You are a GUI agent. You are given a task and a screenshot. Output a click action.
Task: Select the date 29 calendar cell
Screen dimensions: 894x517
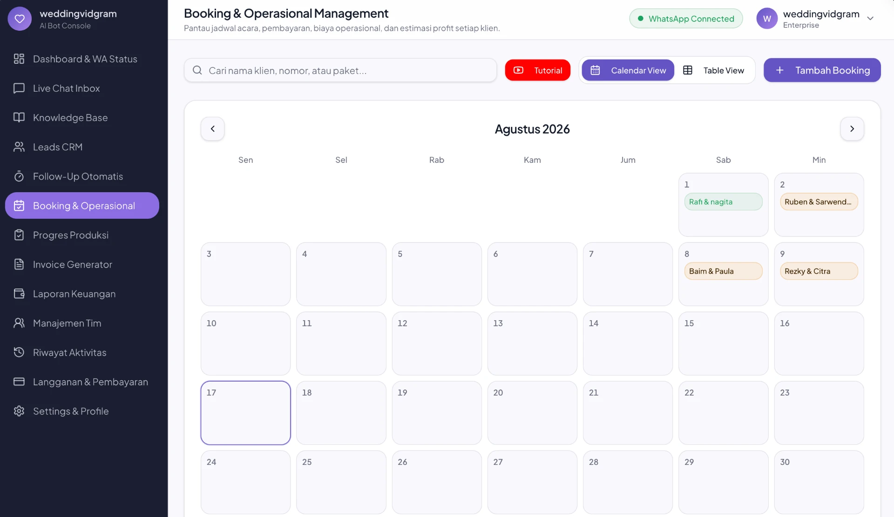pyautogui.click(x=723, y=482)
